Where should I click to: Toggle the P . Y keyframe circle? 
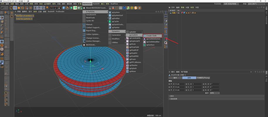[169, 87]
